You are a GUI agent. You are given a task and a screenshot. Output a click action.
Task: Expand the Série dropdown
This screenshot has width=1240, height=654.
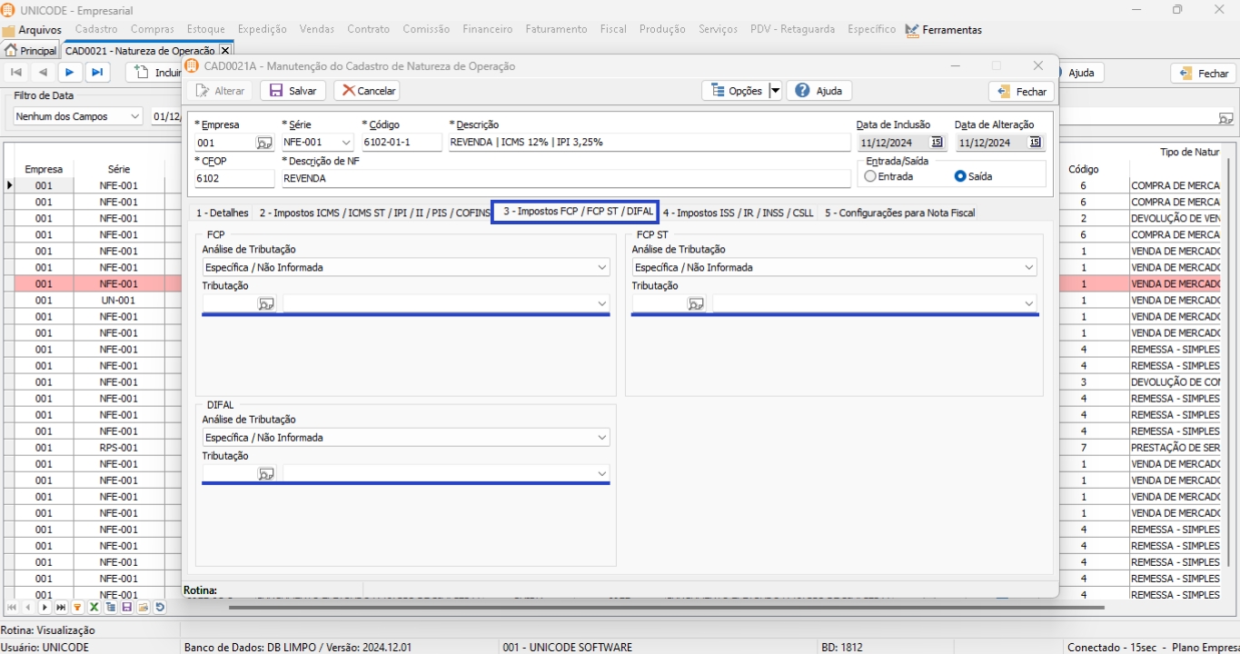345,143
